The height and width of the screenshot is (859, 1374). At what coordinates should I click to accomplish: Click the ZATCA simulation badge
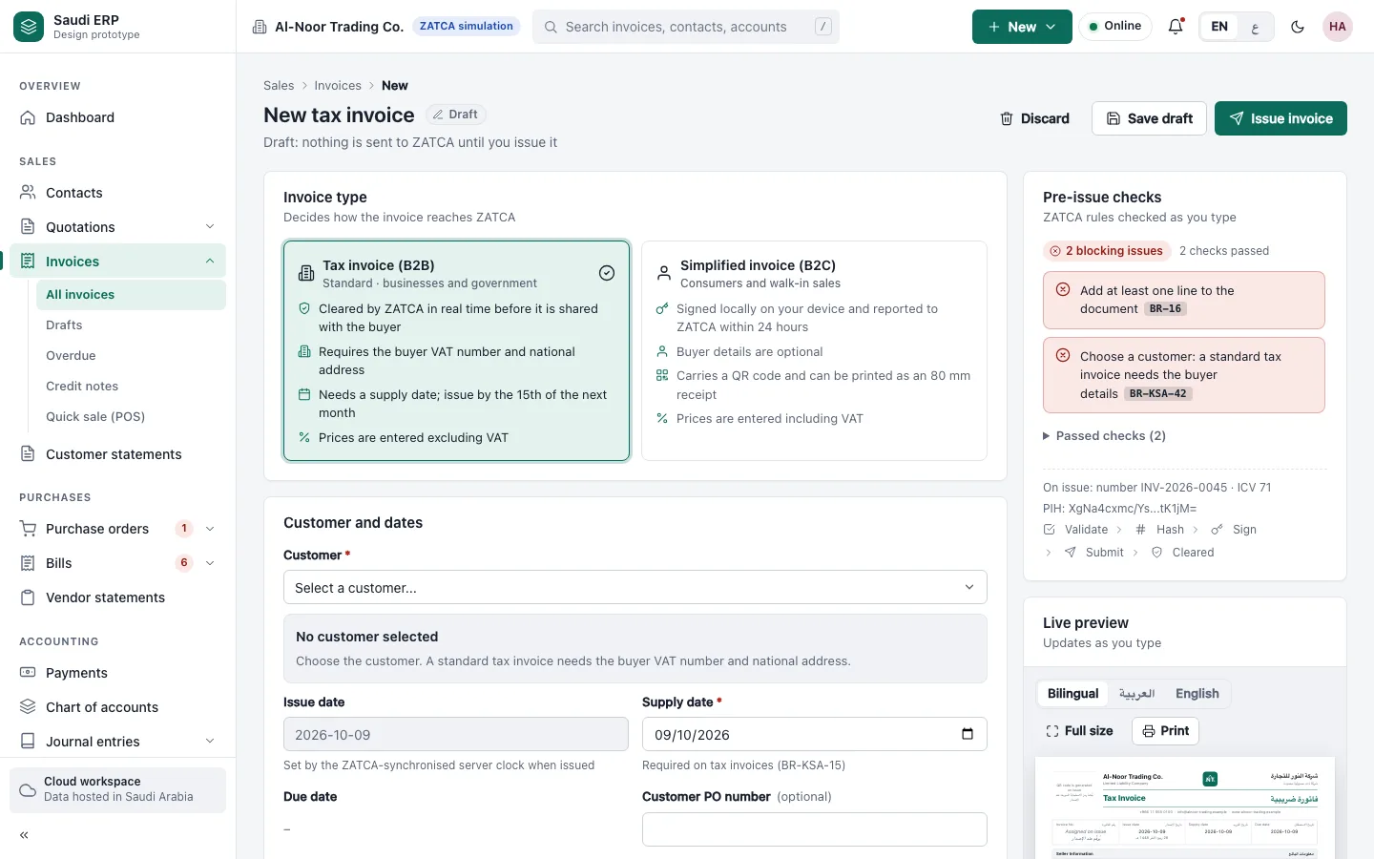click(467, 27)
